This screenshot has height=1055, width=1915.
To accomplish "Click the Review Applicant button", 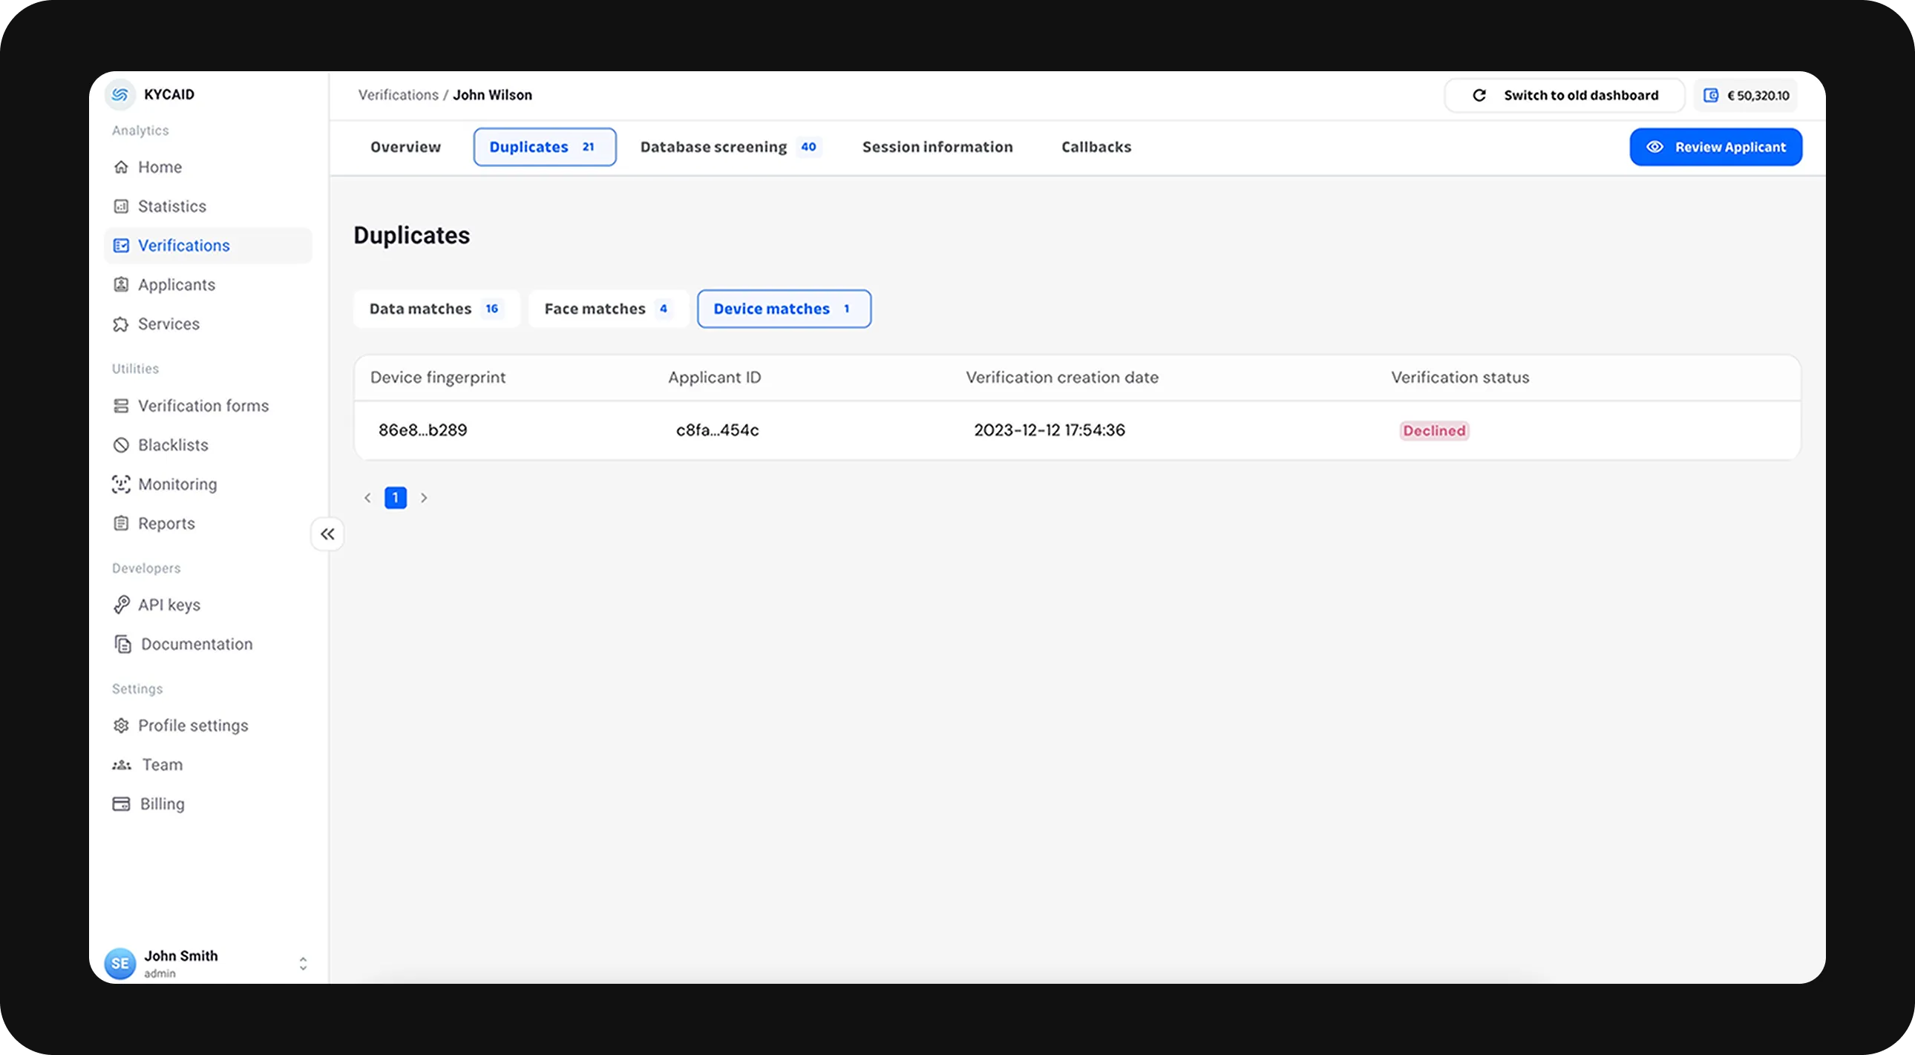I will (x=1715, y=147).
